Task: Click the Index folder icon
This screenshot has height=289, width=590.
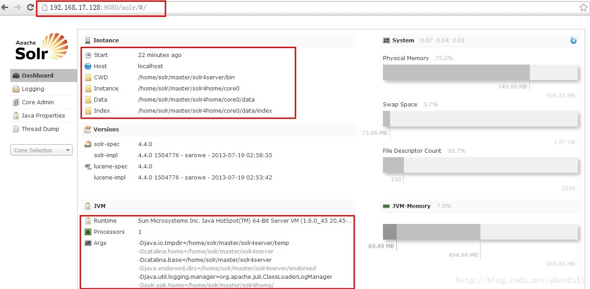Action: pos(88,111)
